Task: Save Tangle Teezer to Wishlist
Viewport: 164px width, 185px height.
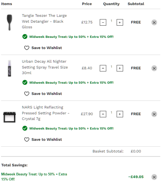Action: pyautogui.click(x=43, y=48)
